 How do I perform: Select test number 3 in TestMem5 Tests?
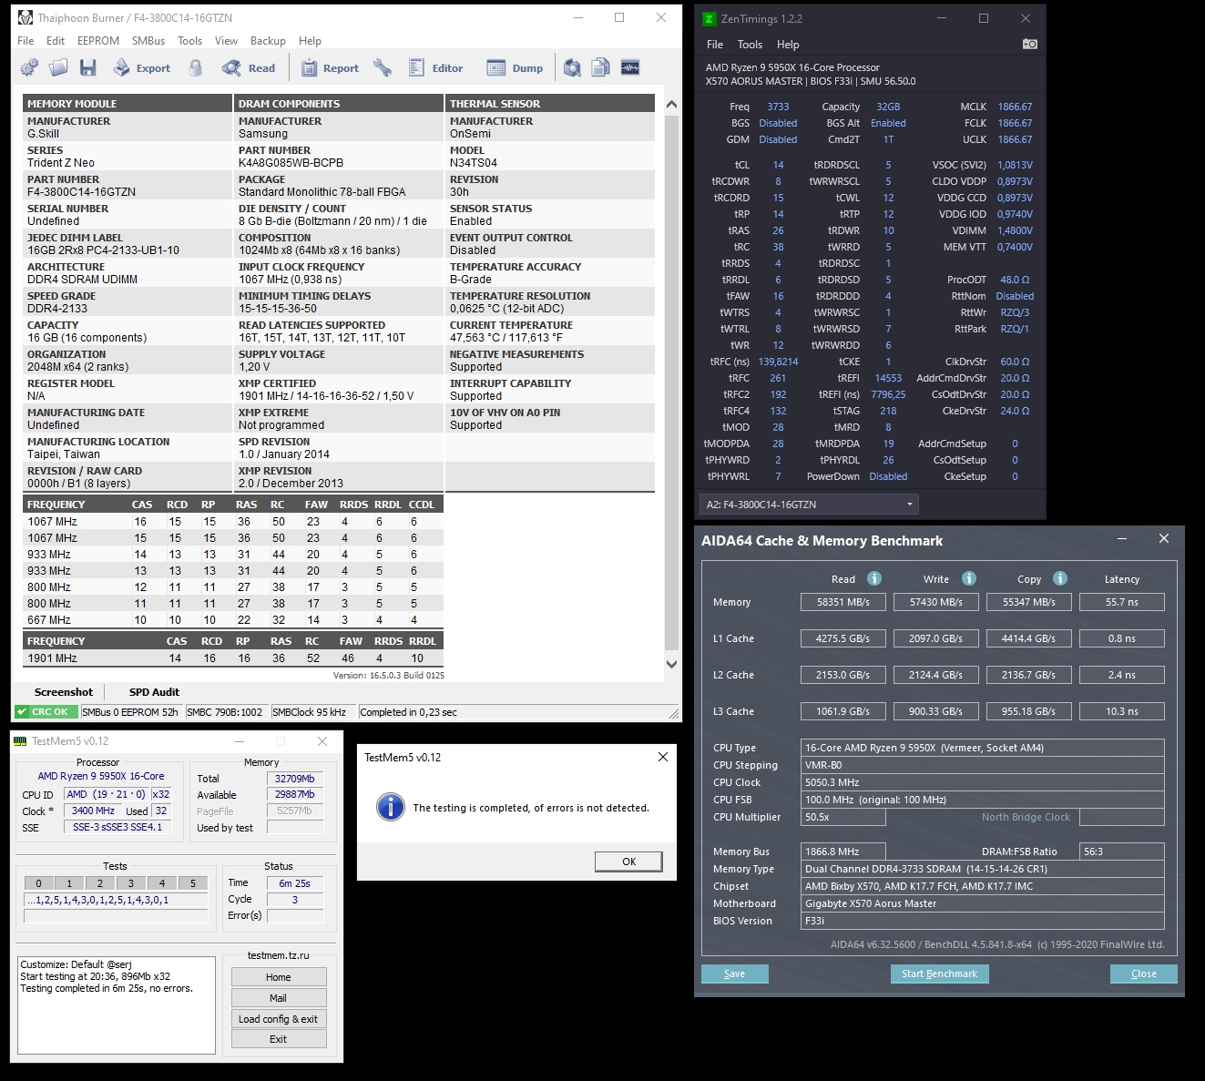pyautogui.click(x=131, y=882)
